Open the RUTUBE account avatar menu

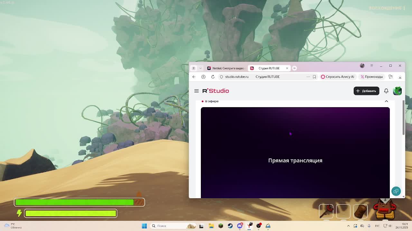pyautogui.click(x=398, y=91)
